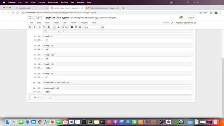The width and height of the screenshot is (224, 126).
Task: Open the tab search chevron dropdown
Action: click(x=221, y=8)
